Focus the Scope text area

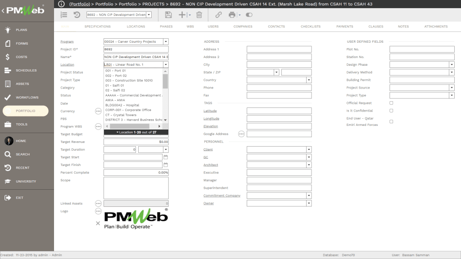pyautogui.click(x=136, y=188)
